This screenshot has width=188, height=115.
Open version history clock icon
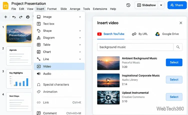pos(128,5)
